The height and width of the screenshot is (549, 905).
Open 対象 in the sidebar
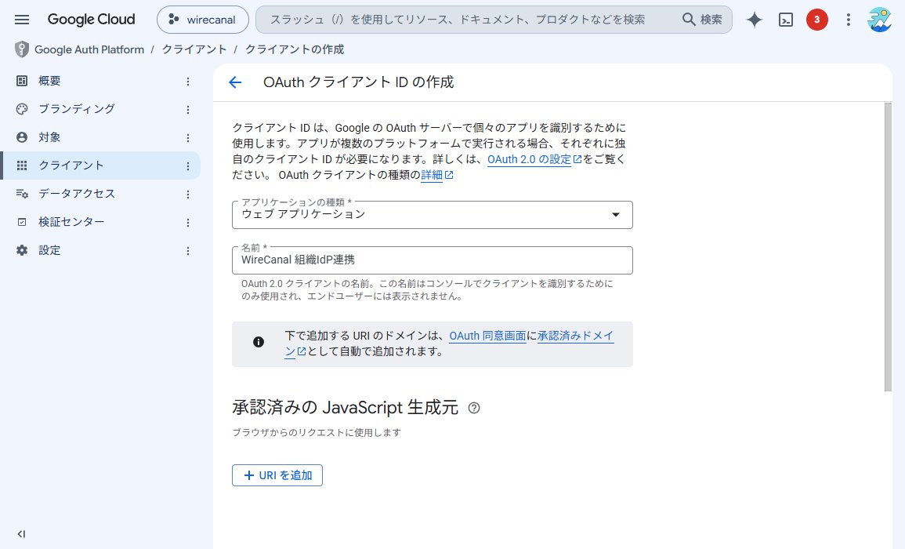[x=101, y=137]
